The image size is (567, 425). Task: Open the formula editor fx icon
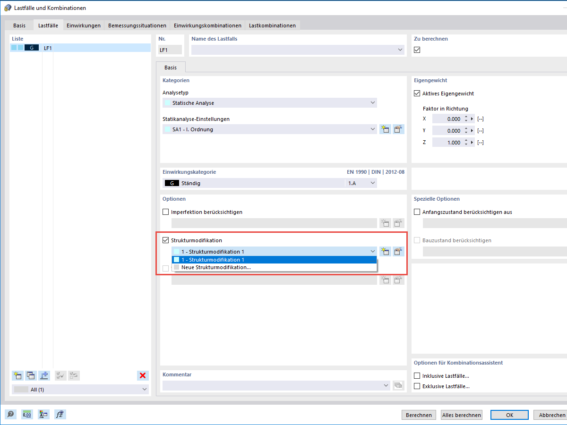click(x=60, y=414)
